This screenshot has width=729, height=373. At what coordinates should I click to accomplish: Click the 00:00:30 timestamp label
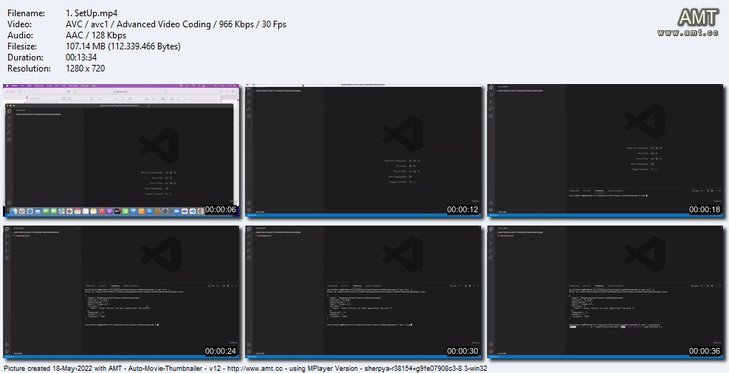click(x=463, y=351)
